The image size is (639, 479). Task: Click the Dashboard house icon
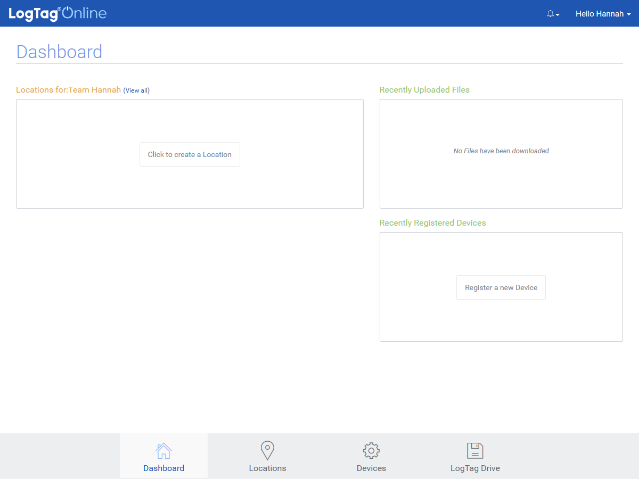pyautogui.click(x=163, y=451)
